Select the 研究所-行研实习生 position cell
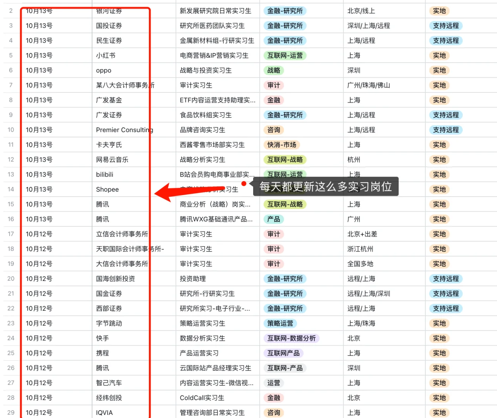Screen dimensions: 497x418 tap(218, 294)
